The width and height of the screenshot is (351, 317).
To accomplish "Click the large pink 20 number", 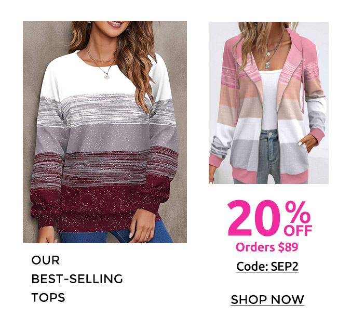I will [x=255, y=218].
